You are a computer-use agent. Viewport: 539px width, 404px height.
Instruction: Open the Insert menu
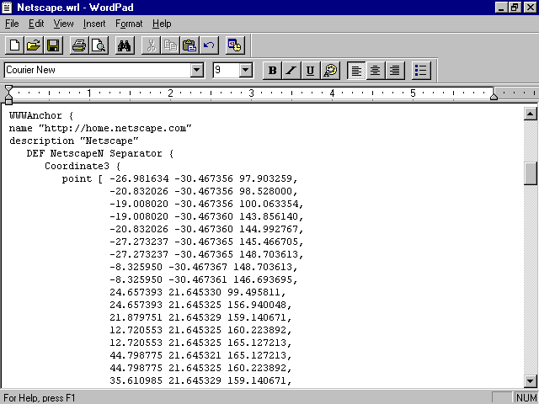click(x=94, y=24)
